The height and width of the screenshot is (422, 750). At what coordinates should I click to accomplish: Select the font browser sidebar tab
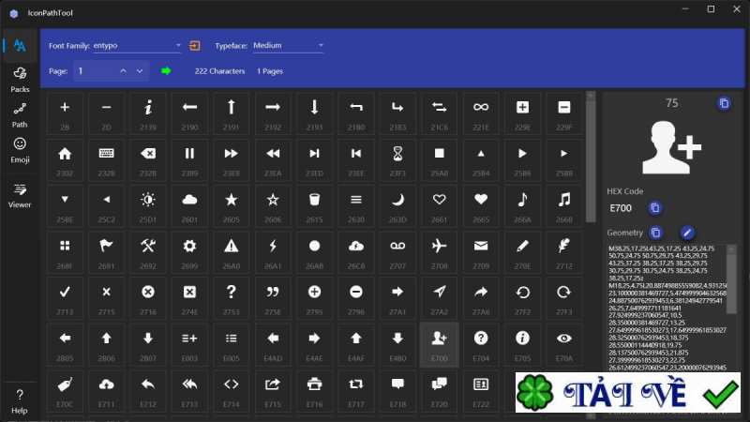click(x=20, y=45)
